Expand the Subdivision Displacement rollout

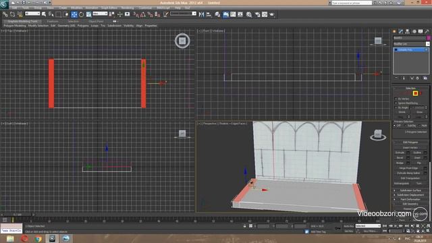tap(410, 195)
